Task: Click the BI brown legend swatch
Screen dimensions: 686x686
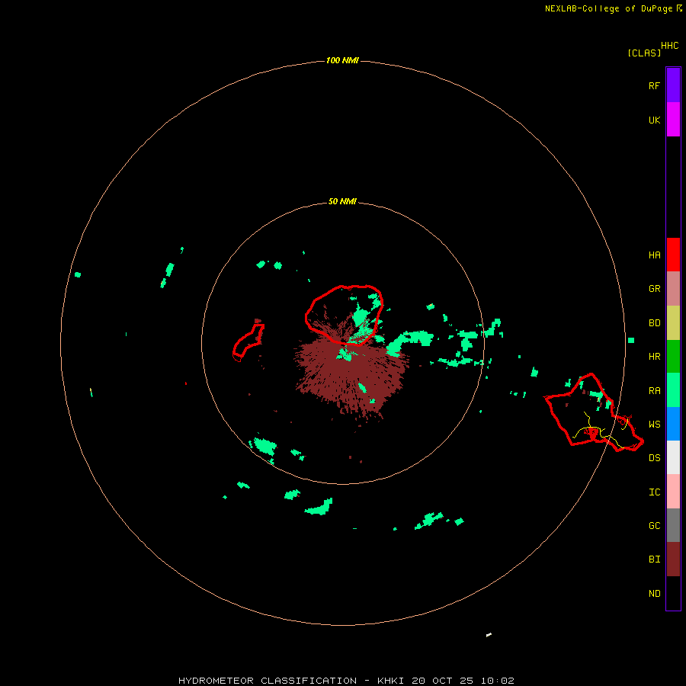Action: pos(673,559)
